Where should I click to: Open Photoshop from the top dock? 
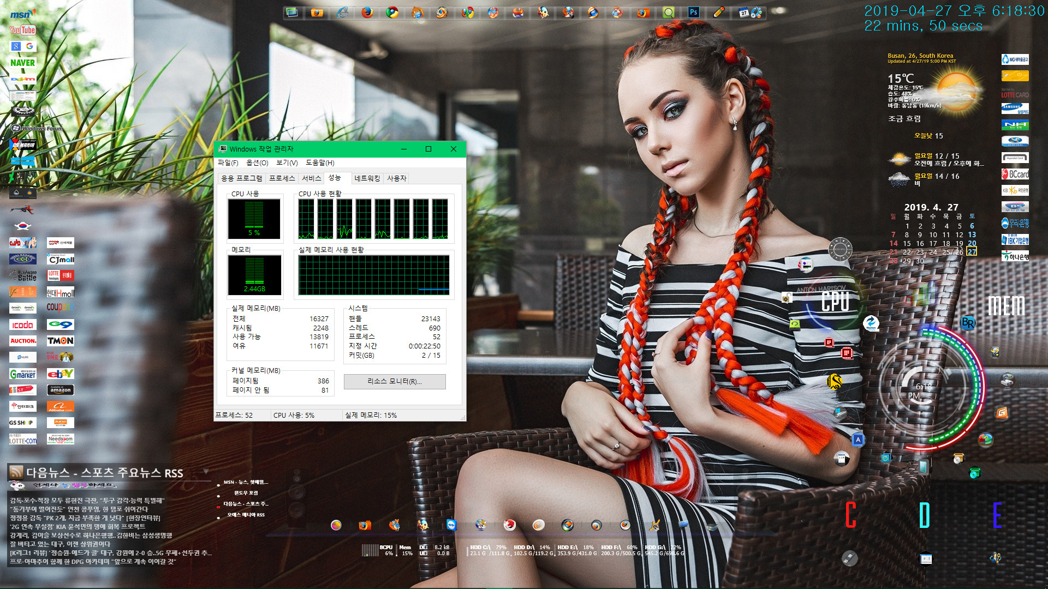693,13
